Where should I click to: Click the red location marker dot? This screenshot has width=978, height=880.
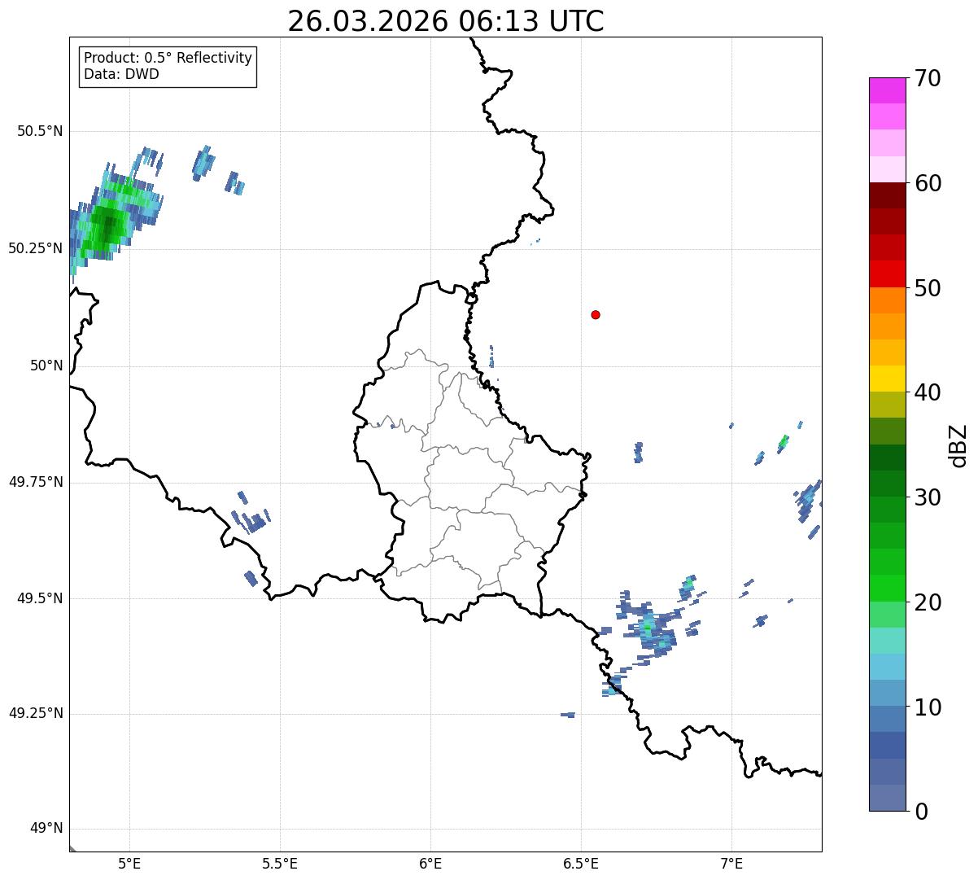click(596, 315)
